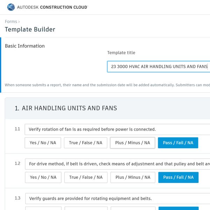The width and height of the screenshot is (210, 210).
Task: Choose Yes / No / NA for question 1.1
Action: 43,143
